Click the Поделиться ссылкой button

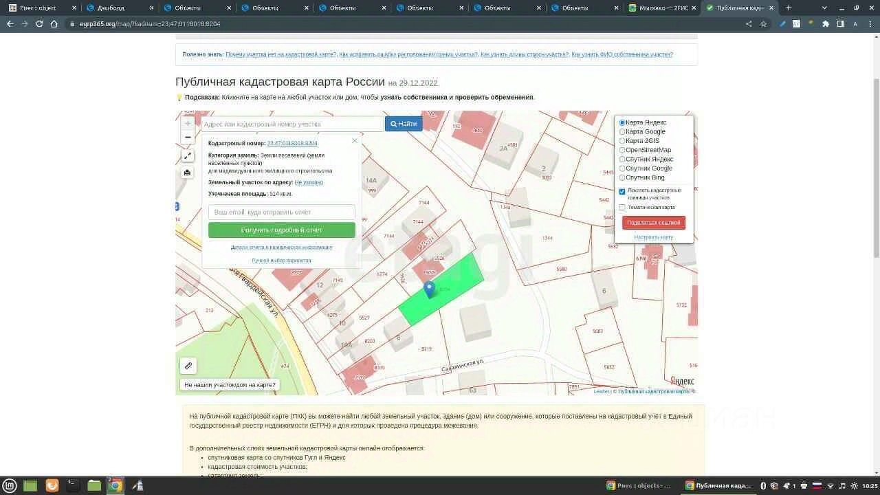pyautogui.click(x=654, y=223)
